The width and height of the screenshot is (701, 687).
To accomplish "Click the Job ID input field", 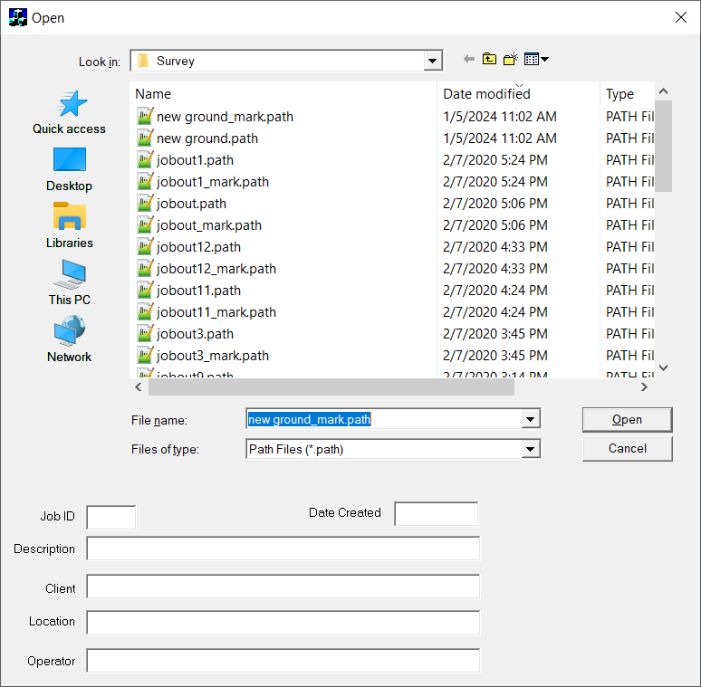I will (x=110, y=517).
